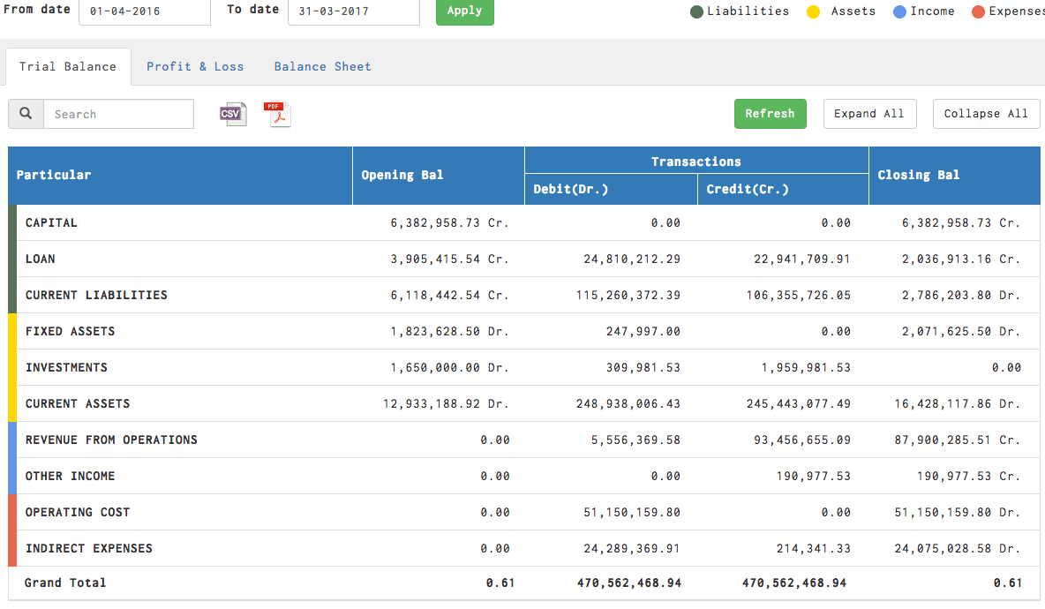Click the green Liabilities legend dot
Viewport: 1045px width, 609px height.
tap(697, 12)
